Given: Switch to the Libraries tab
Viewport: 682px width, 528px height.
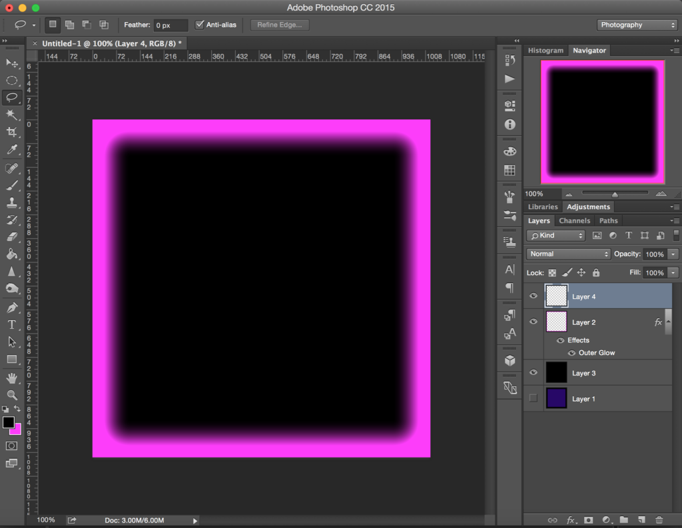Looking at the screenshot, I should point(543,207).
